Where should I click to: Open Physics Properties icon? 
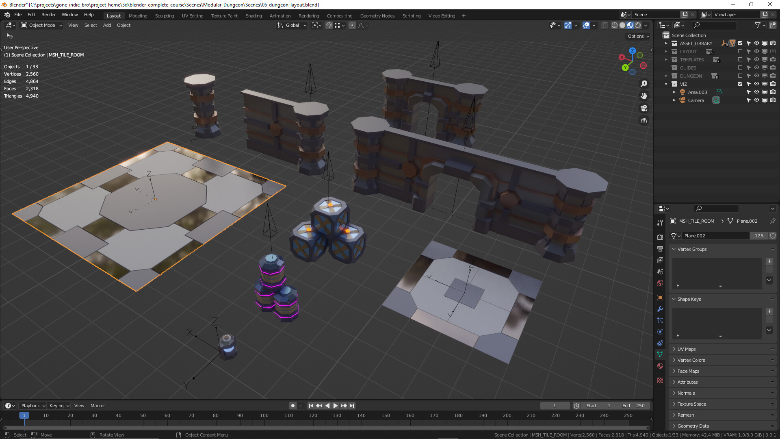click(660, 332)
